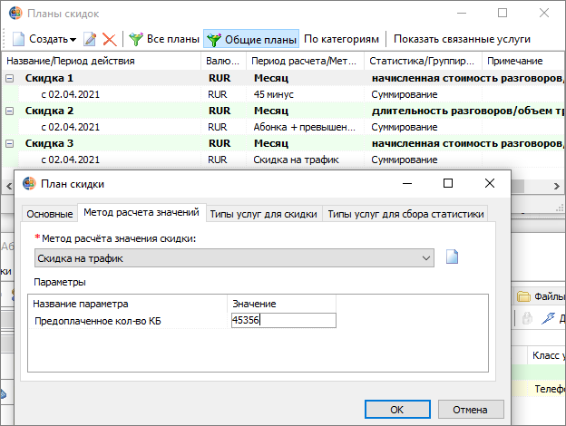The height and width of the screenshot is (426, 566).
Task: Click the edit pencil icon in toolbar
Action: (90, 39)
